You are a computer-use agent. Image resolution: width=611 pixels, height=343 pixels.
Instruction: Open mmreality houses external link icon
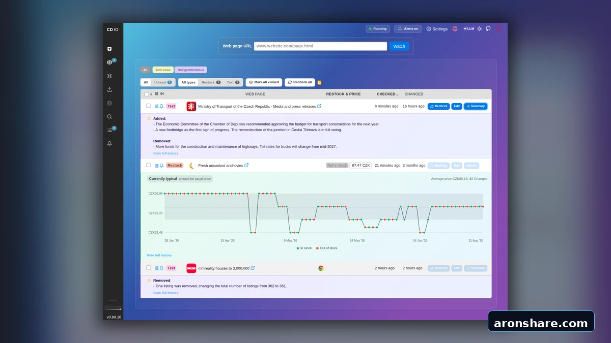tap(253, 268)
